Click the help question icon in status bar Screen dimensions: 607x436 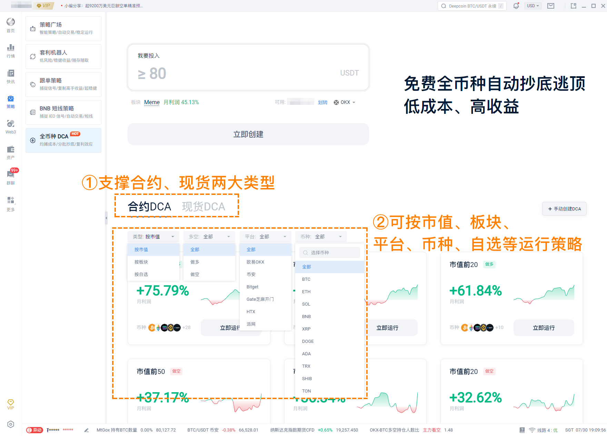(522, 430)
